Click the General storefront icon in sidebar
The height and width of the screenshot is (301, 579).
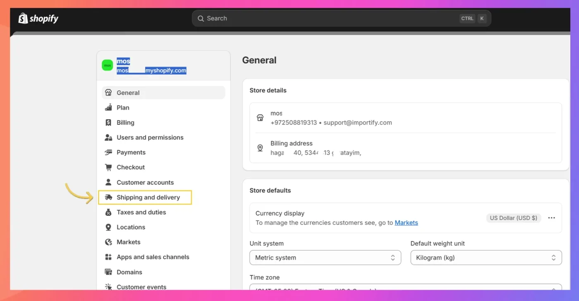click(108, 93)
